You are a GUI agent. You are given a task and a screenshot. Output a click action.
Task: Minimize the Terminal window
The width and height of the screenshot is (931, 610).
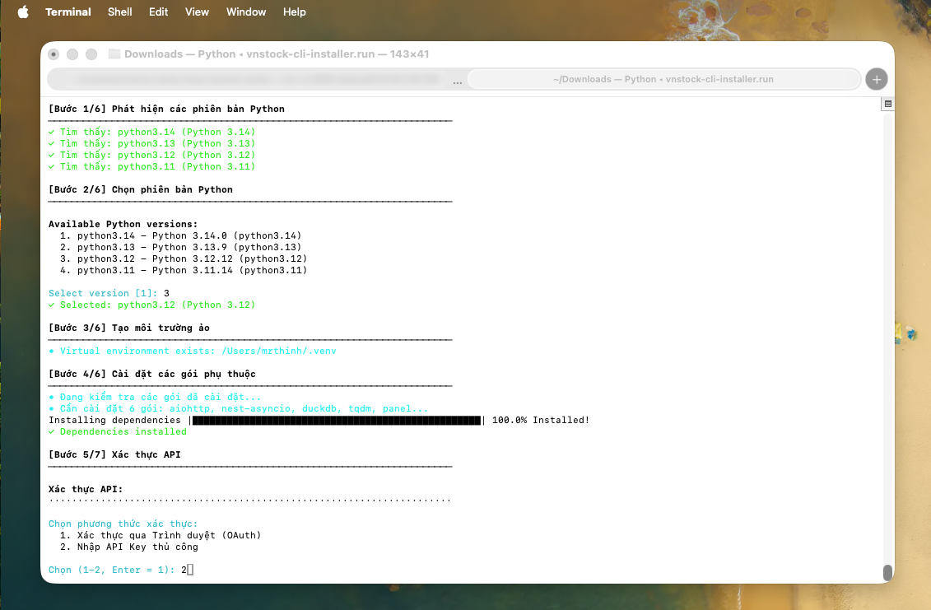(x=72, y=54)
